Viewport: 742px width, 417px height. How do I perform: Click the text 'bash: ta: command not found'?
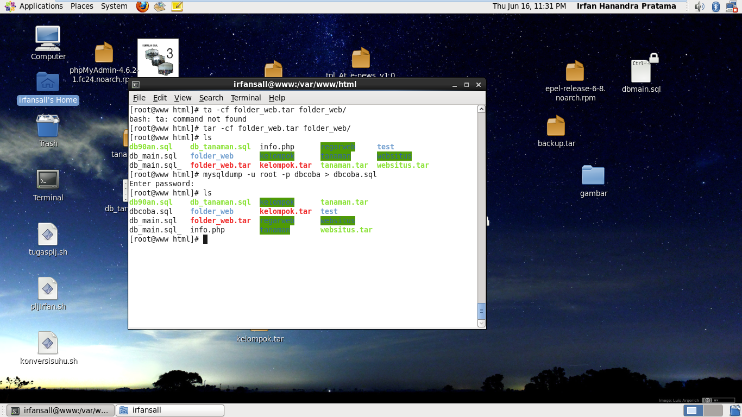(x=188, y=119)
